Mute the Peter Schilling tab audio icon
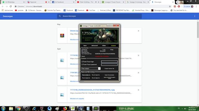Image resolution: width=199 pixels, height=111 pixels. coord(96,2)
